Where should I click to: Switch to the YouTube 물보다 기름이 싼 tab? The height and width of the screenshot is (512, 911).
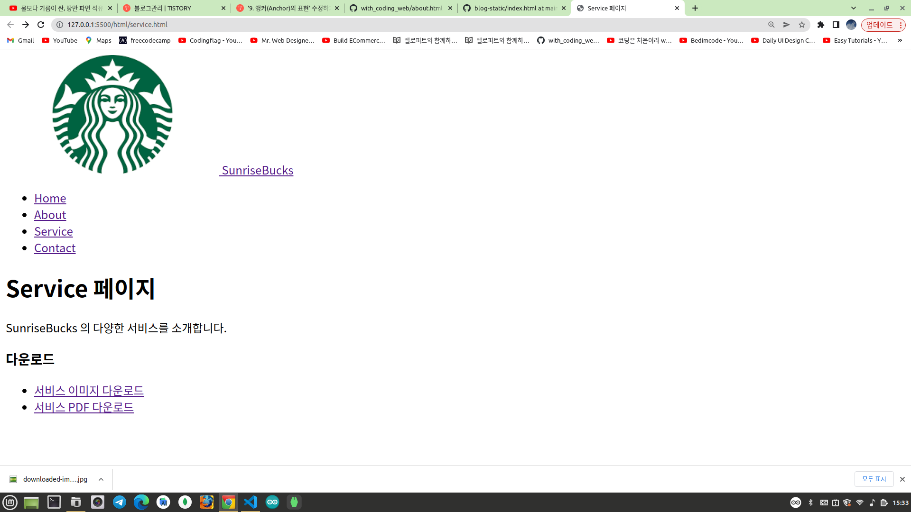61,8
